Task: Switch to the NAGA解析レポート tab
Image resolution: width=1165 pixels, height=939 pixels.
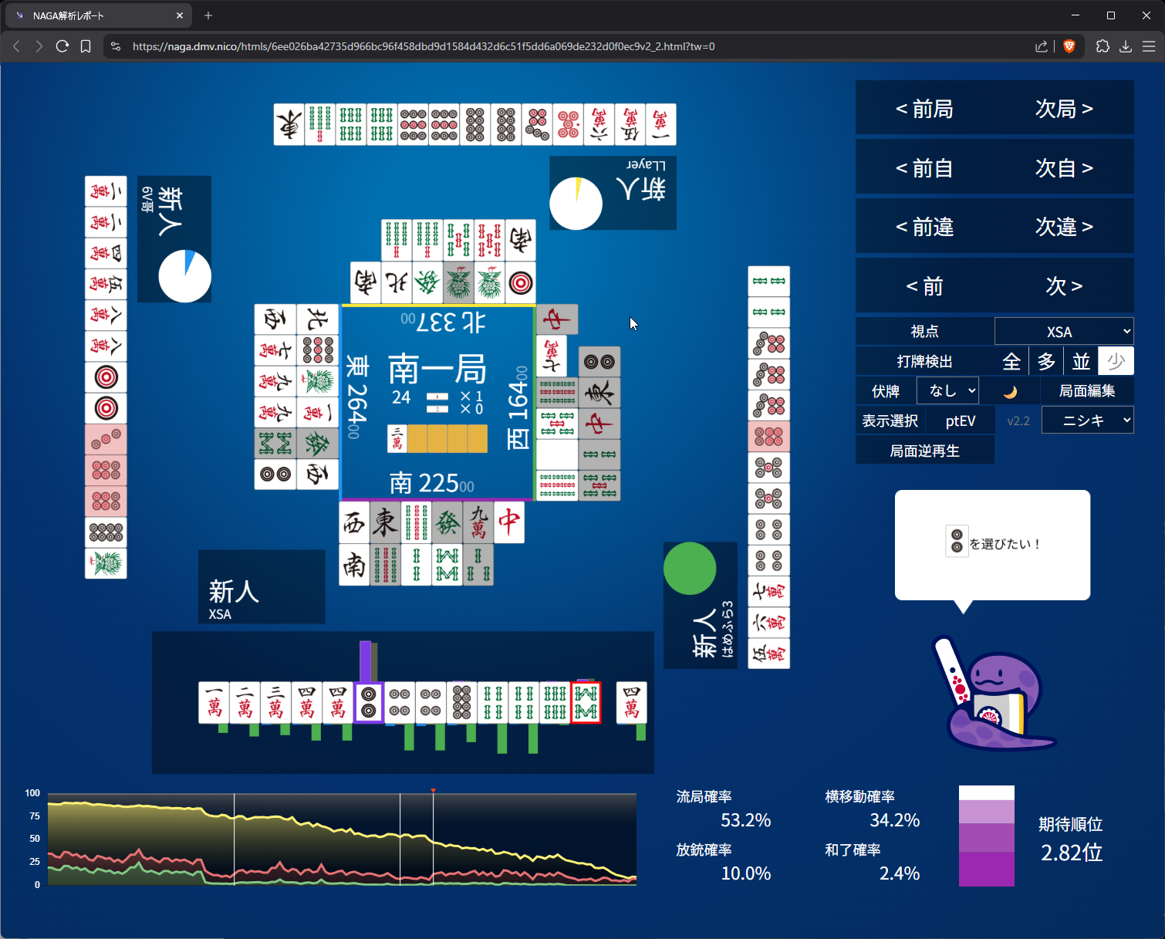Action: pos(93,15)
